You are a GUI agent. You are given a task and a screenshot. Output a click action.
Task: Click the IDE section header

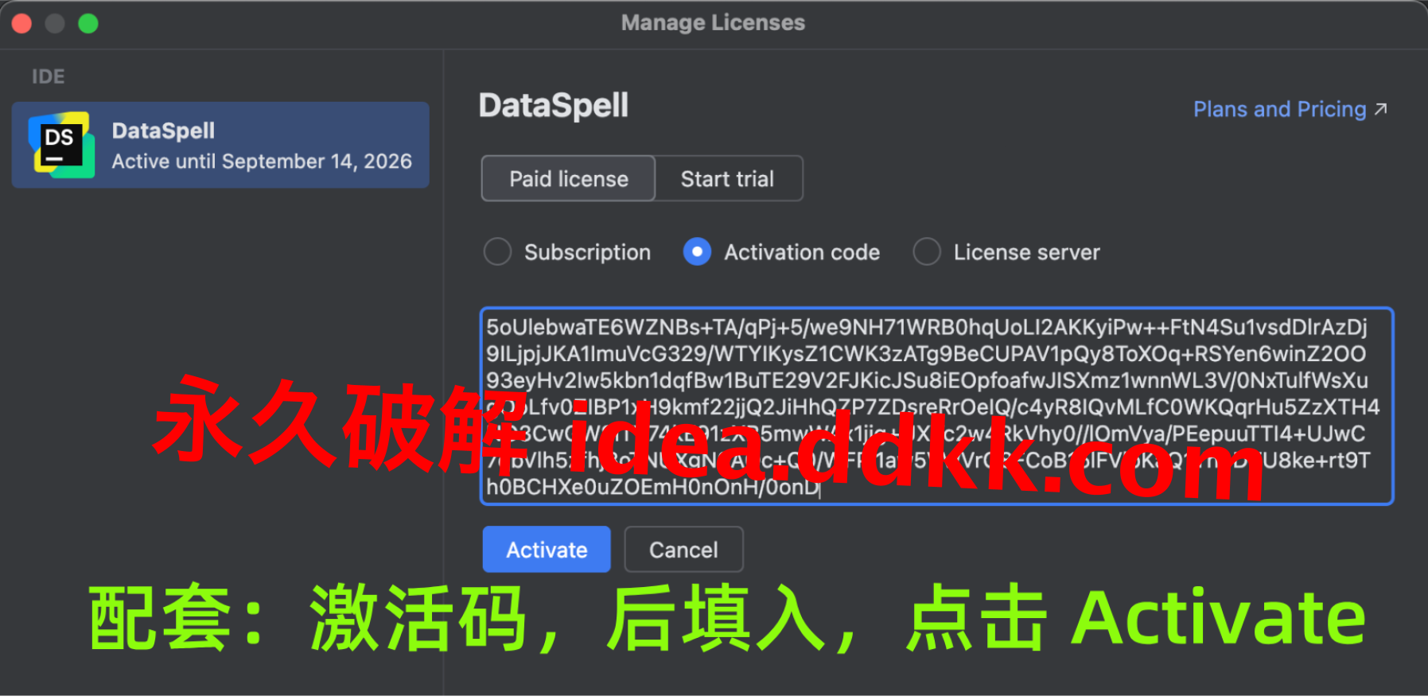[48, 76]
